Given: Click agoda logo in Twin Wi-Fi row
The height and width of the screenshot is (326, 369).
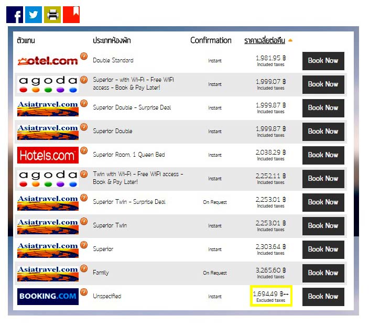Looking at the screenshot, I should coord(48,179).
